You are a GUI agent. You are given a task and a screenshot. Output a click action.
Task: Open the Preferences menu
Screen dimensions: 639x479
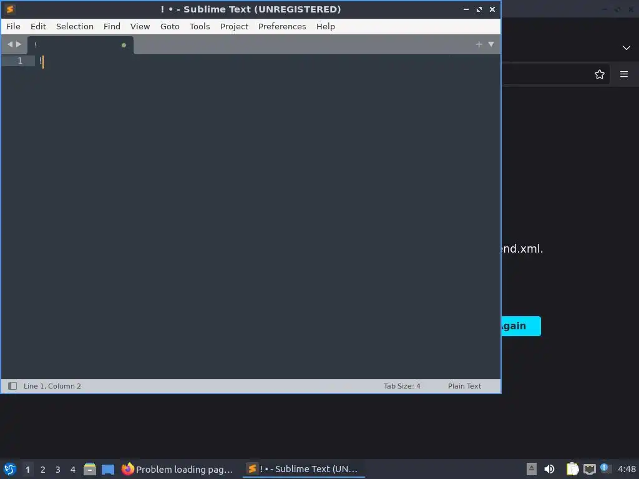pyautogui.click(x=282, y=26)
